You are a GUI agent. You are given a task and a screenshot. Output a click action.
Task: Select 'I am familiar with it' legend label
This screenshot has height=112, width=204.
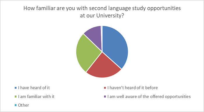36,97
